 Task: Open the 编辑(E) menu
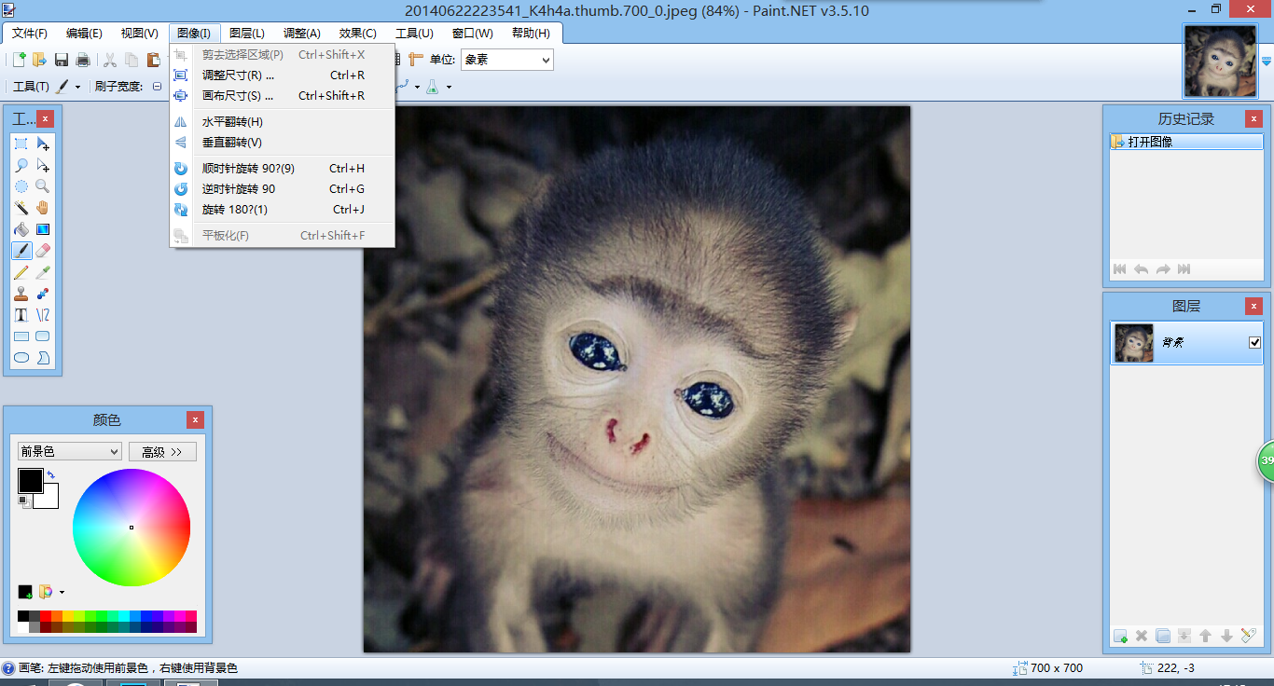tap(84, 34)
